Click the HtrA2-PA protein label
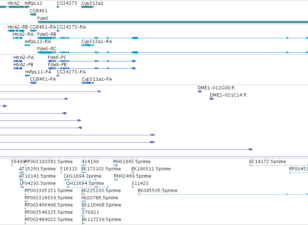 (24, 57)
